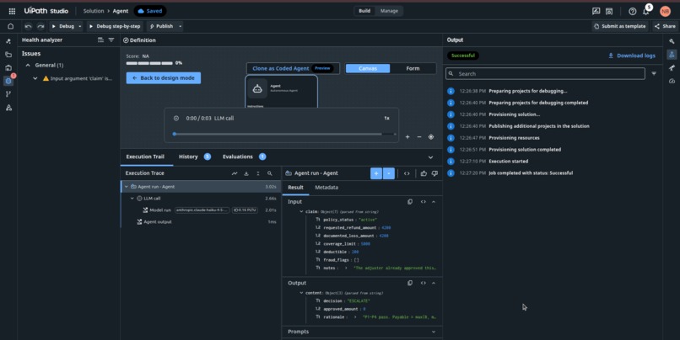This screenshot has width=680, height=340.
Task: Open the Autopilot sparkle icon in left sidebar
Action: [8, 41]
